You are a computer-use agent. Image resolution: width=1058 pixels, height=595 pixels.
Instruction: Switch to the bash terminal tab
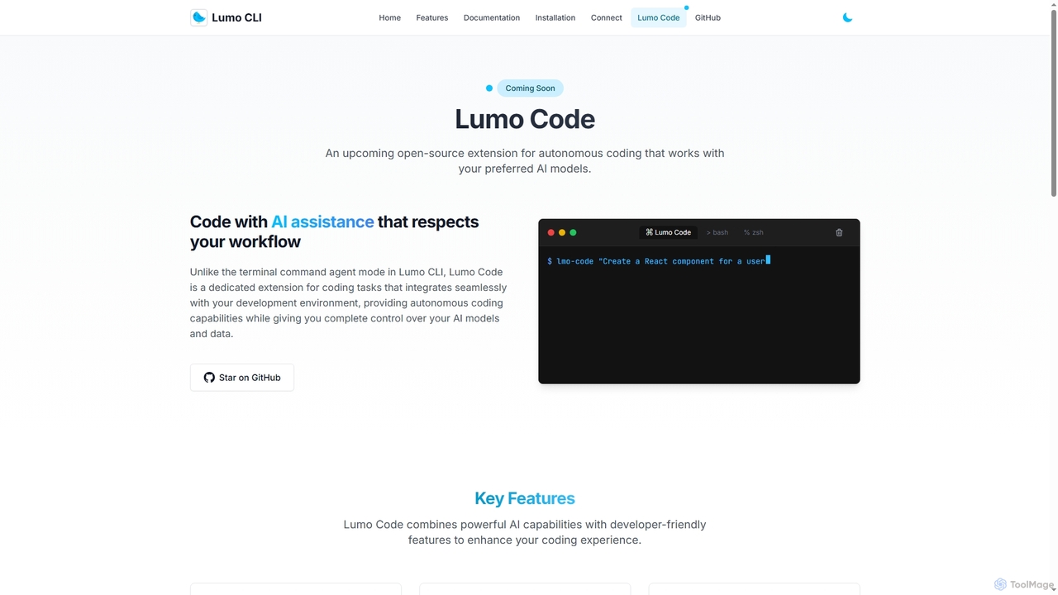(x=717, y=232)
